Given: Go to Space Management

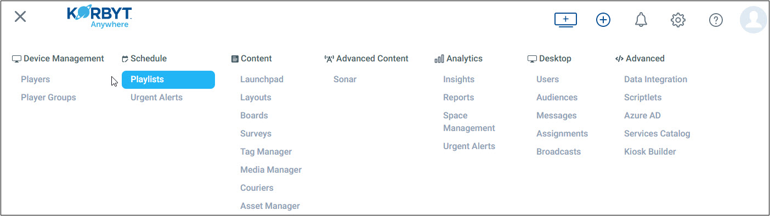Looking at the screenshot, I should point(469,122).
